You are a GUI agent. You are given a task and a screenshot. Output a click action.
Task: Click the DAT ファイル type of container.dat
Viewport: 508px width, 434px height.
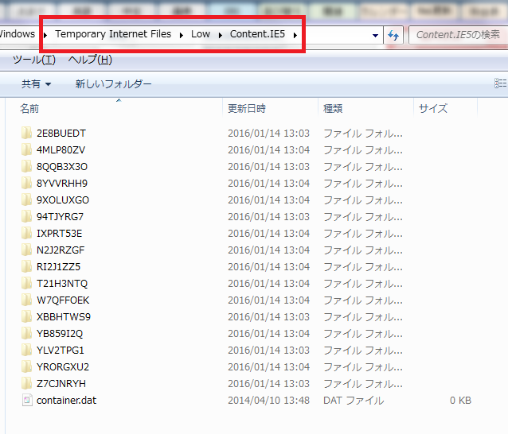pyautogui.click(x=354, y=401)
